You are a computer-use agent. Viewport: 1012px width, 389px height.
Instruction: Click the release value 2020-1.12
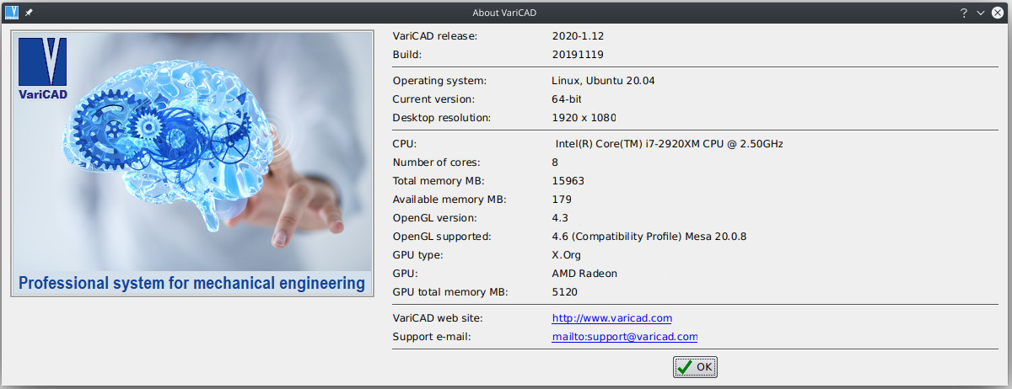578,36
